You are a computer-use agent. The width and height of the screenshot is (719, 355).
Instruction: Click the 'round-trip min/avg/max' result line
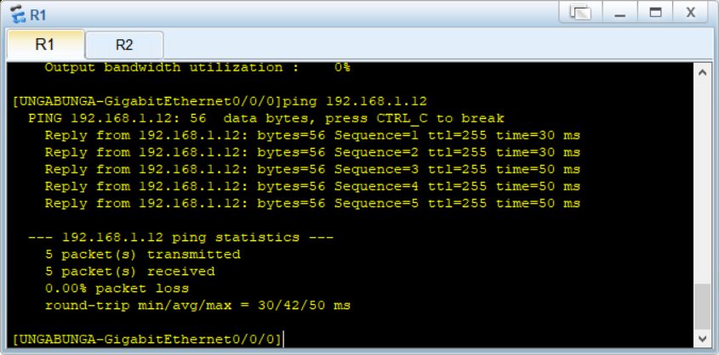pyautogui.click(x=197, y=306)
